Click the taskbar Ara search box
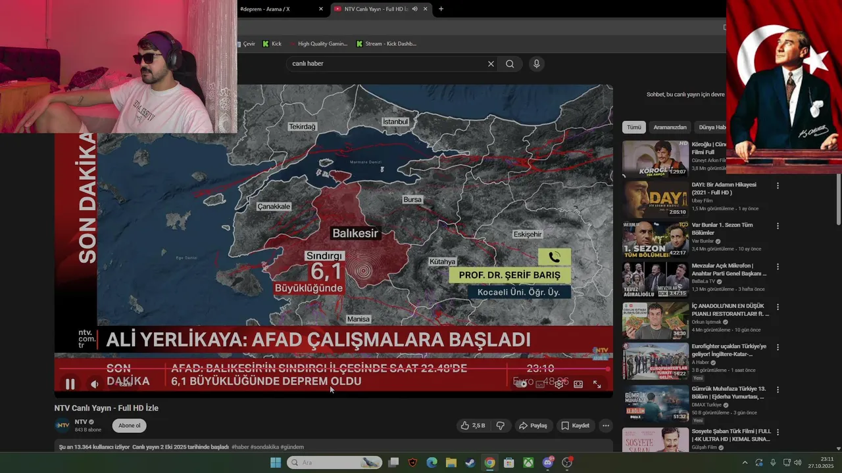Image resolution: width=842 pixels, height=473 pixels. pyautogui.click(x=334, y=462)
